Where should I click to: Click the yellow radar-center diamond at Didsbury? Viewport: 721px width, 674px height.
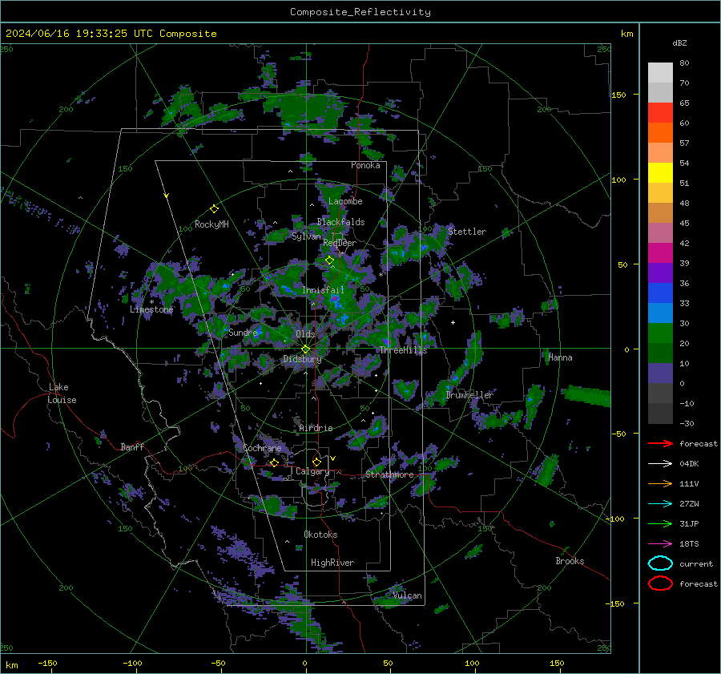point(305,349)
